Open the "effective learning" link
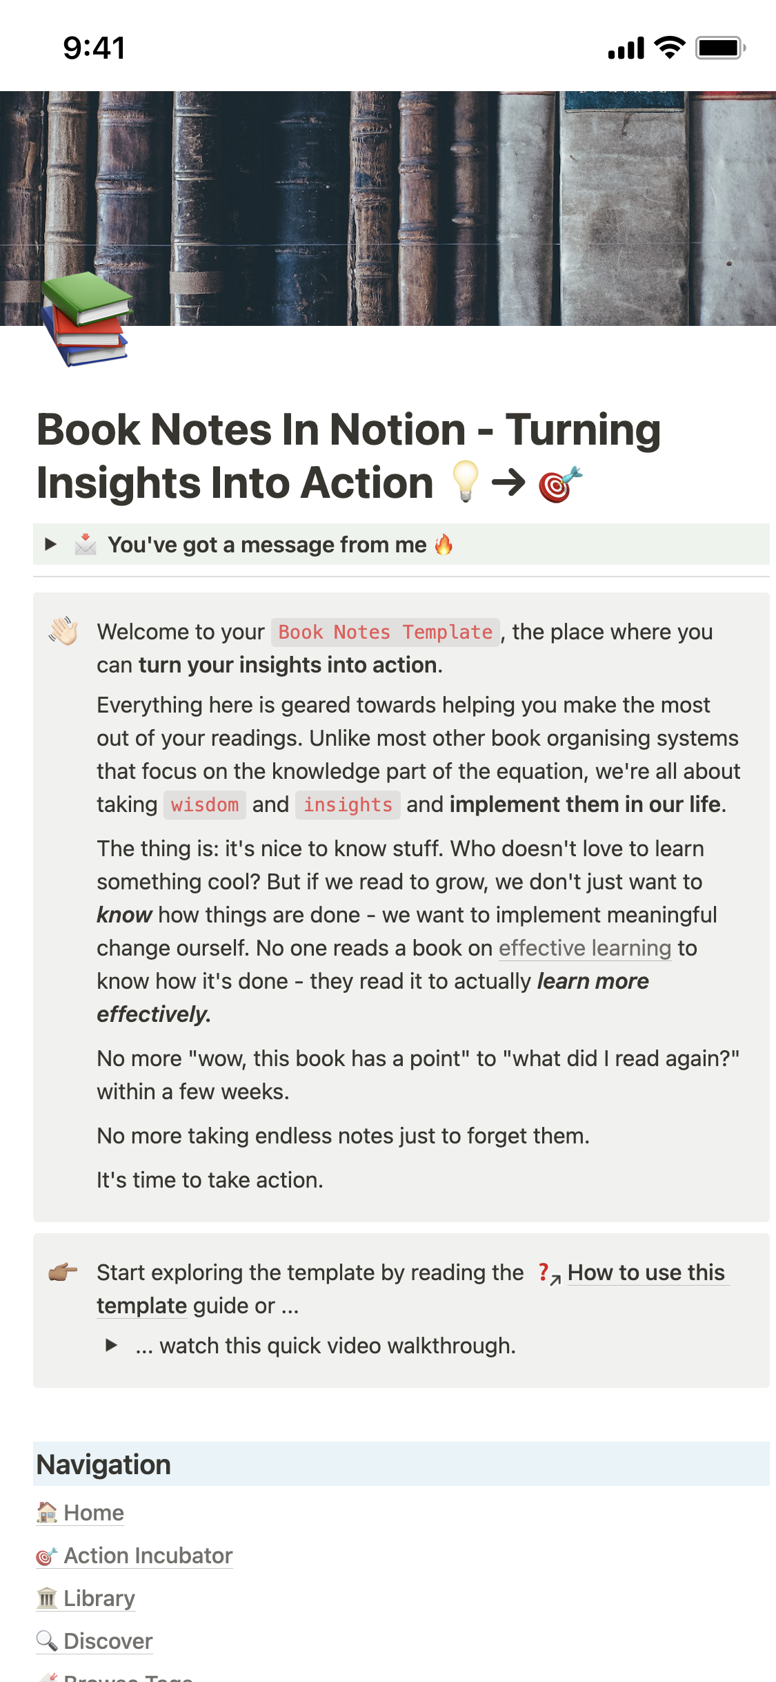Image resolution: width=776 pixels, height=1682 pixels. [584, 948]
